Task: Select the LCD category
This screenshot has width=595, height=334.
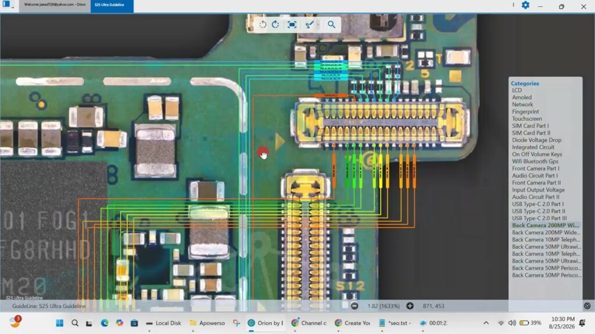Action: pos(517,90)
